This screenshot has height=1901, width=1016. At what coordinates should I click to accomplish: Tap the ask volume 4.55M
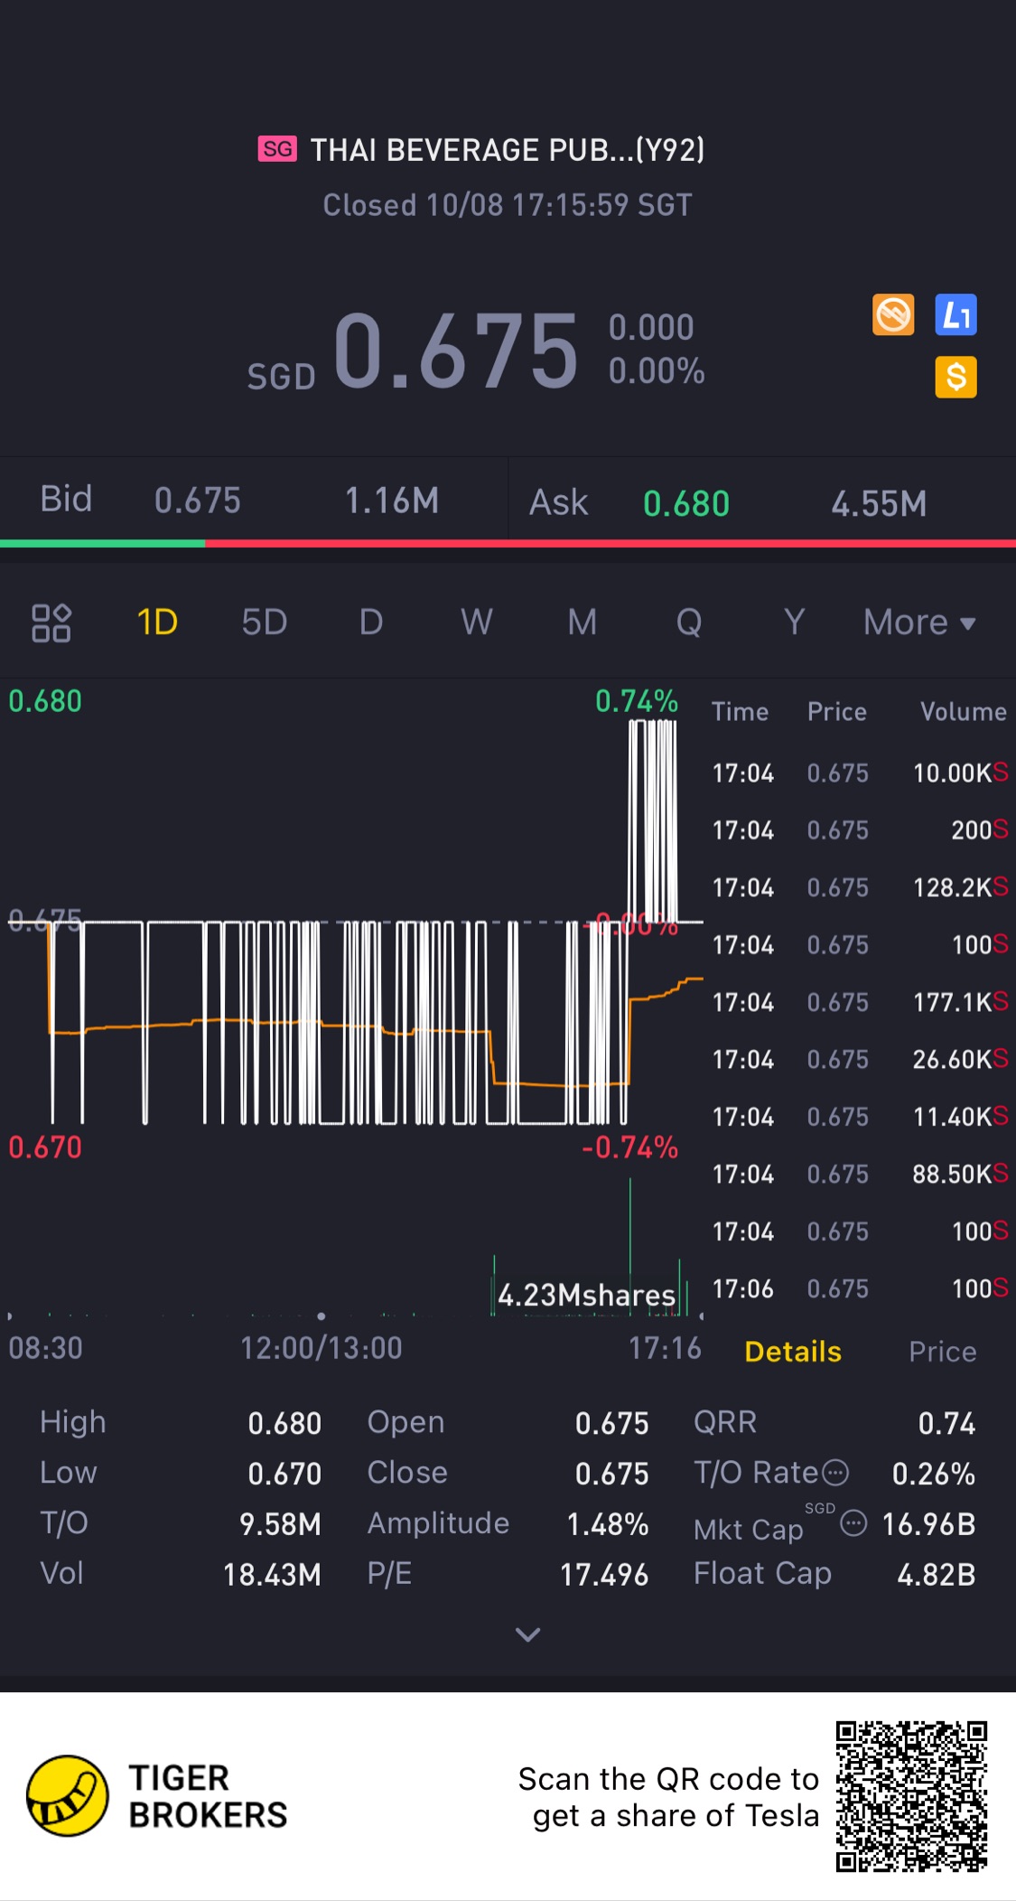pyautogui.click(x=879, y=504)
